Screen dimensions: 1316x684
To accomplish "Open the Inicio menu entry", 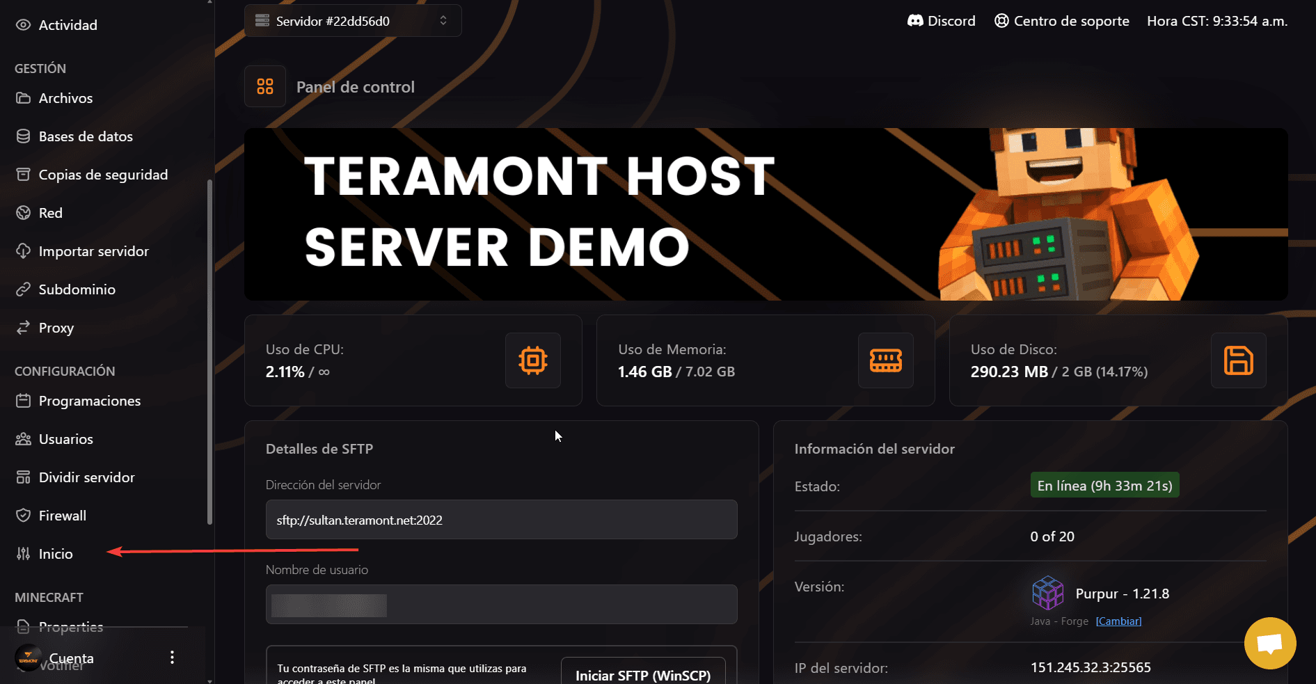I will coord(56,554).
